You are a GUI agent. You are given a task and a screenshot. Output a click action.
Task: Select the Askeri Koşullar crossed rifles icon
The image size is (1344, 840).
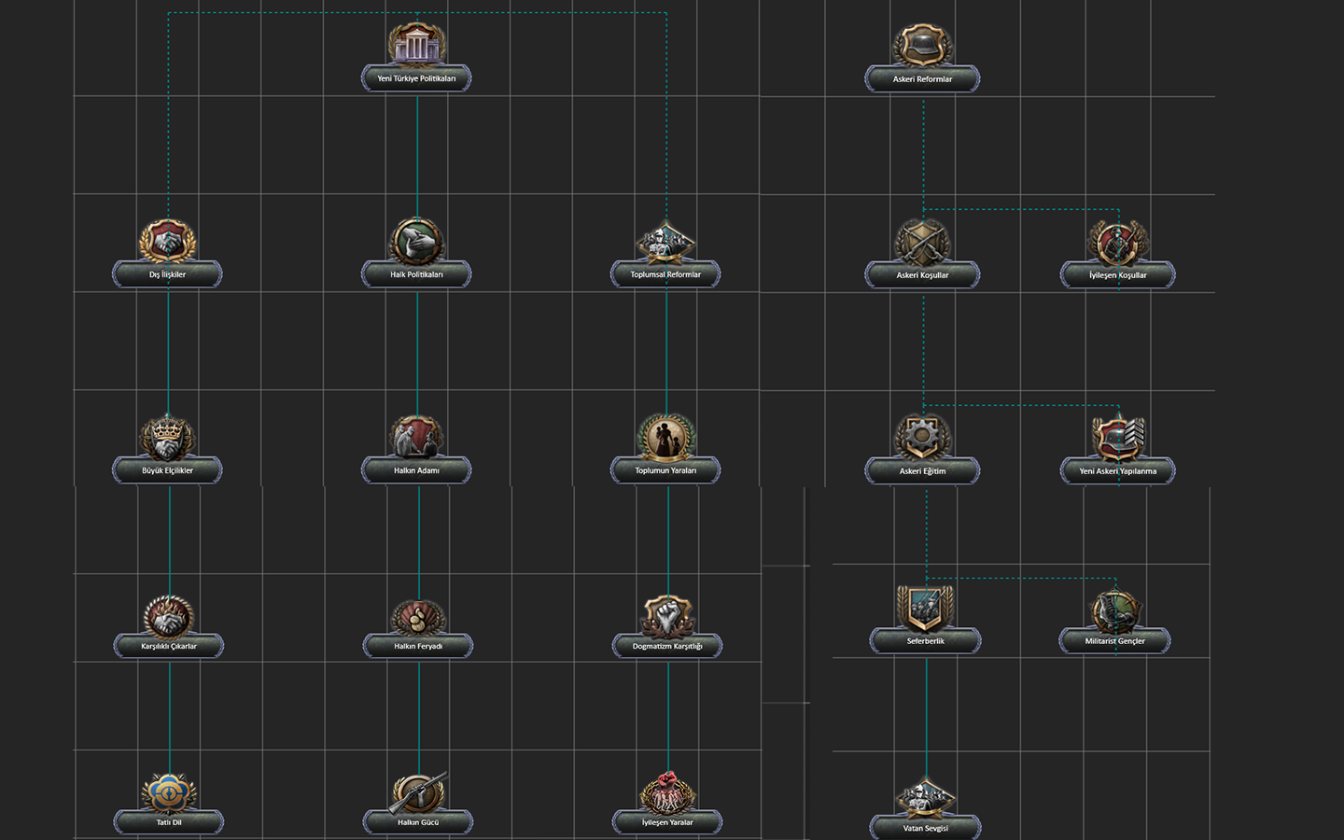[x=922, y=241]
